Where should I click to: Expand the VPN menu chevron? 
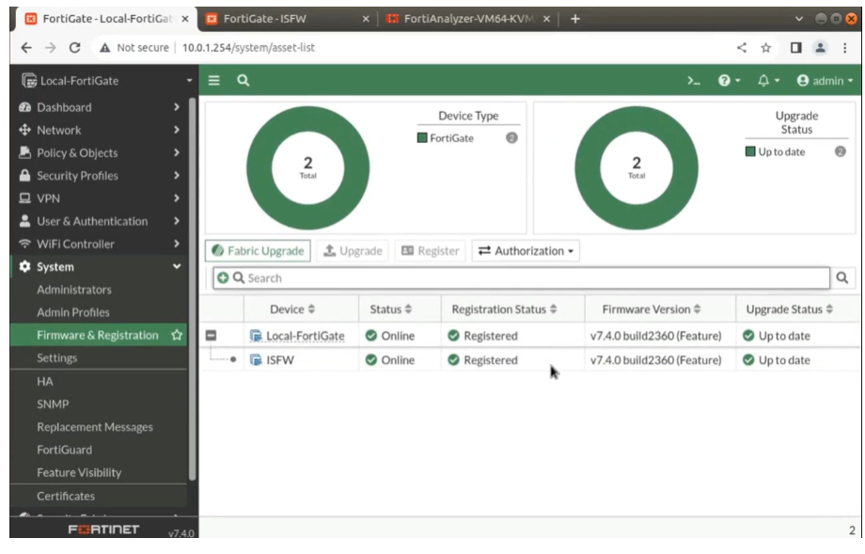coord(177,198)
